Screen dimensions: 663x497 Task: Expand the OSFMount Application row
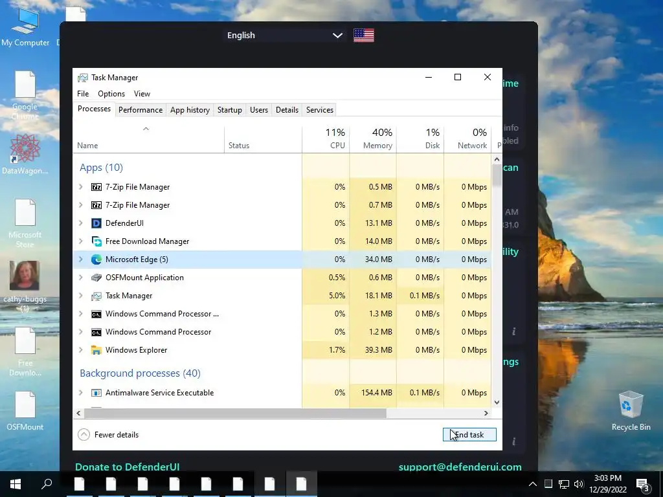pyautogui.click(x=81, y=278)
